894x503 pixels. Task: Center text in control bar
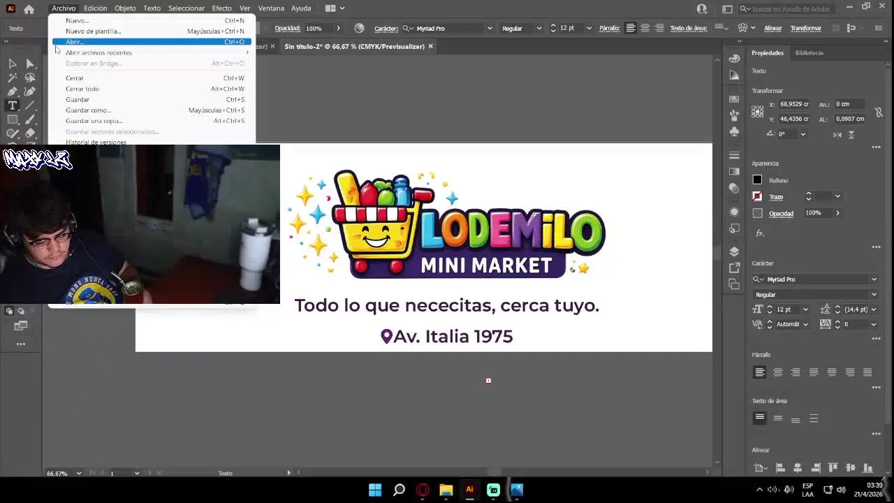[x=645, y=29]
